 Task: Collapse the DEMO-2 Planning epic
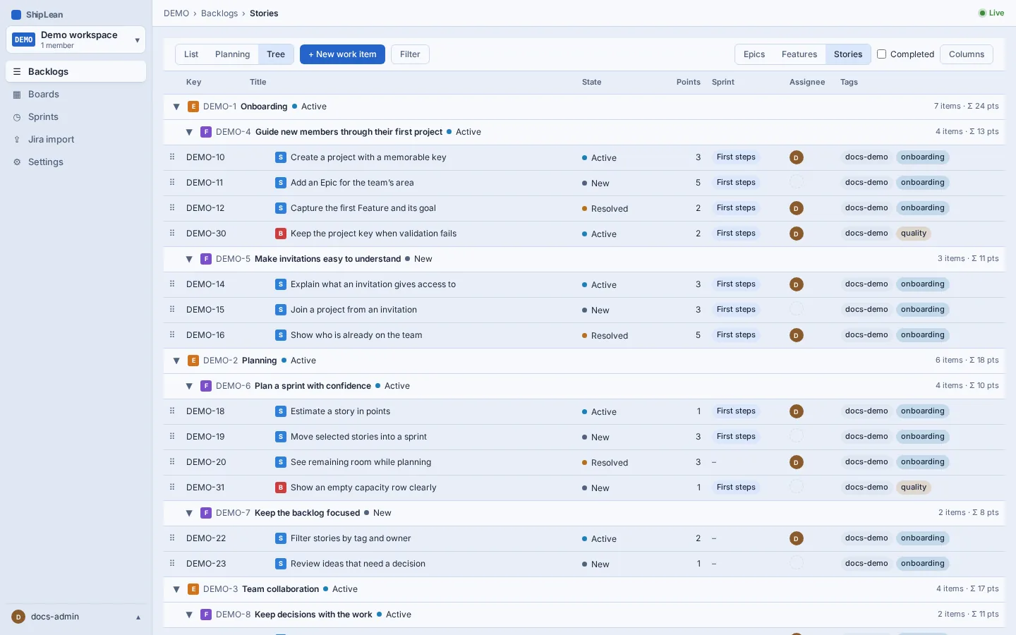[176, 361]
